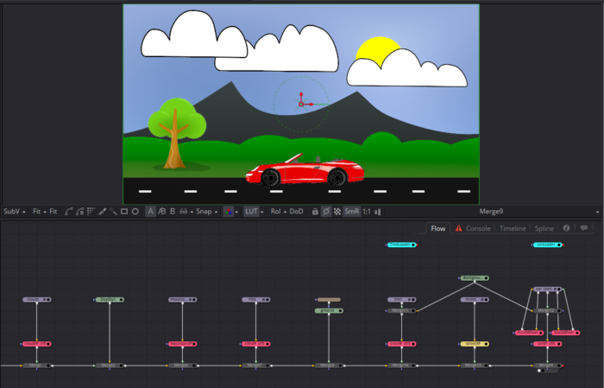Select the carLoader node
The image size is (604, 388).
547,245
